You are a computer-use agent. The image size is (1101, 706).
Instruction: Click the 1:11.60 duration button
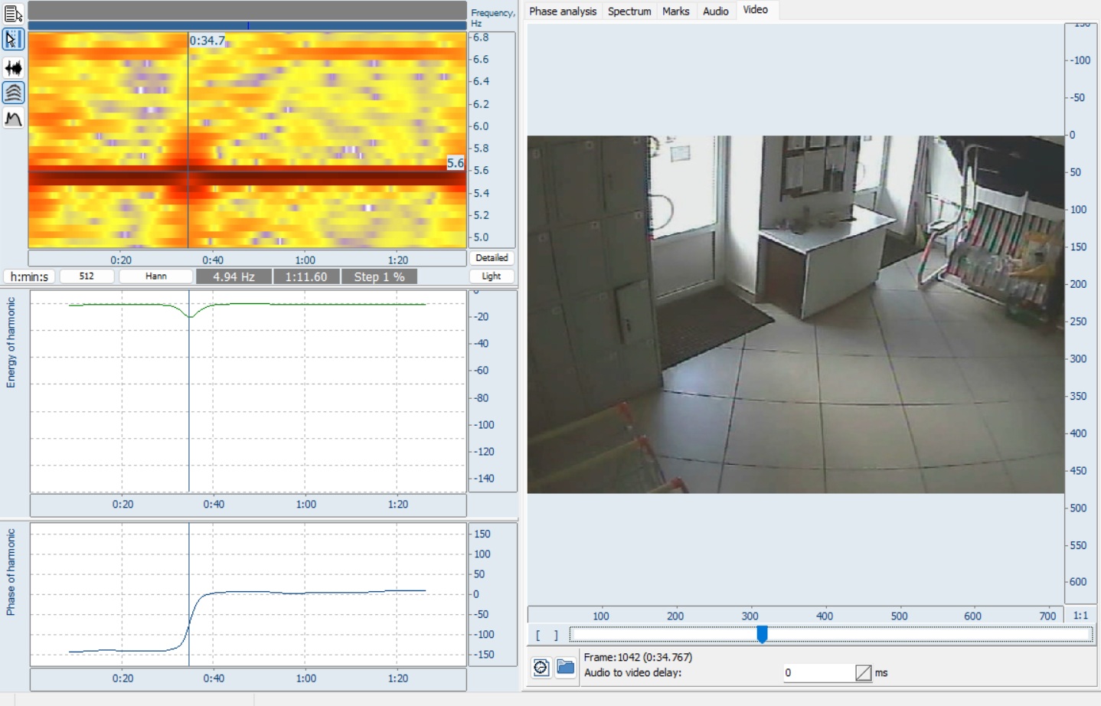coord(305,276)
